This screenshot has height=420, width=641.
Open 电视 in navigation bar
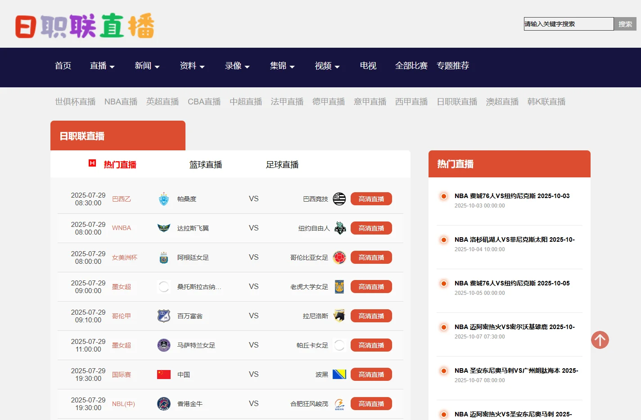[368, 66]
